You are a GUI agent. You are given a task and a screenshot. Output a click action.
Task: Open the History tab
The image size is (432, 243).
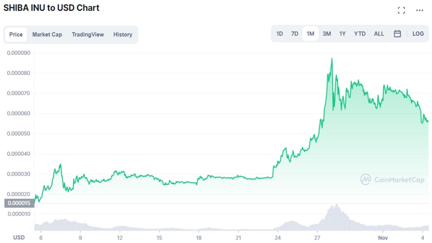click(123, 34)
